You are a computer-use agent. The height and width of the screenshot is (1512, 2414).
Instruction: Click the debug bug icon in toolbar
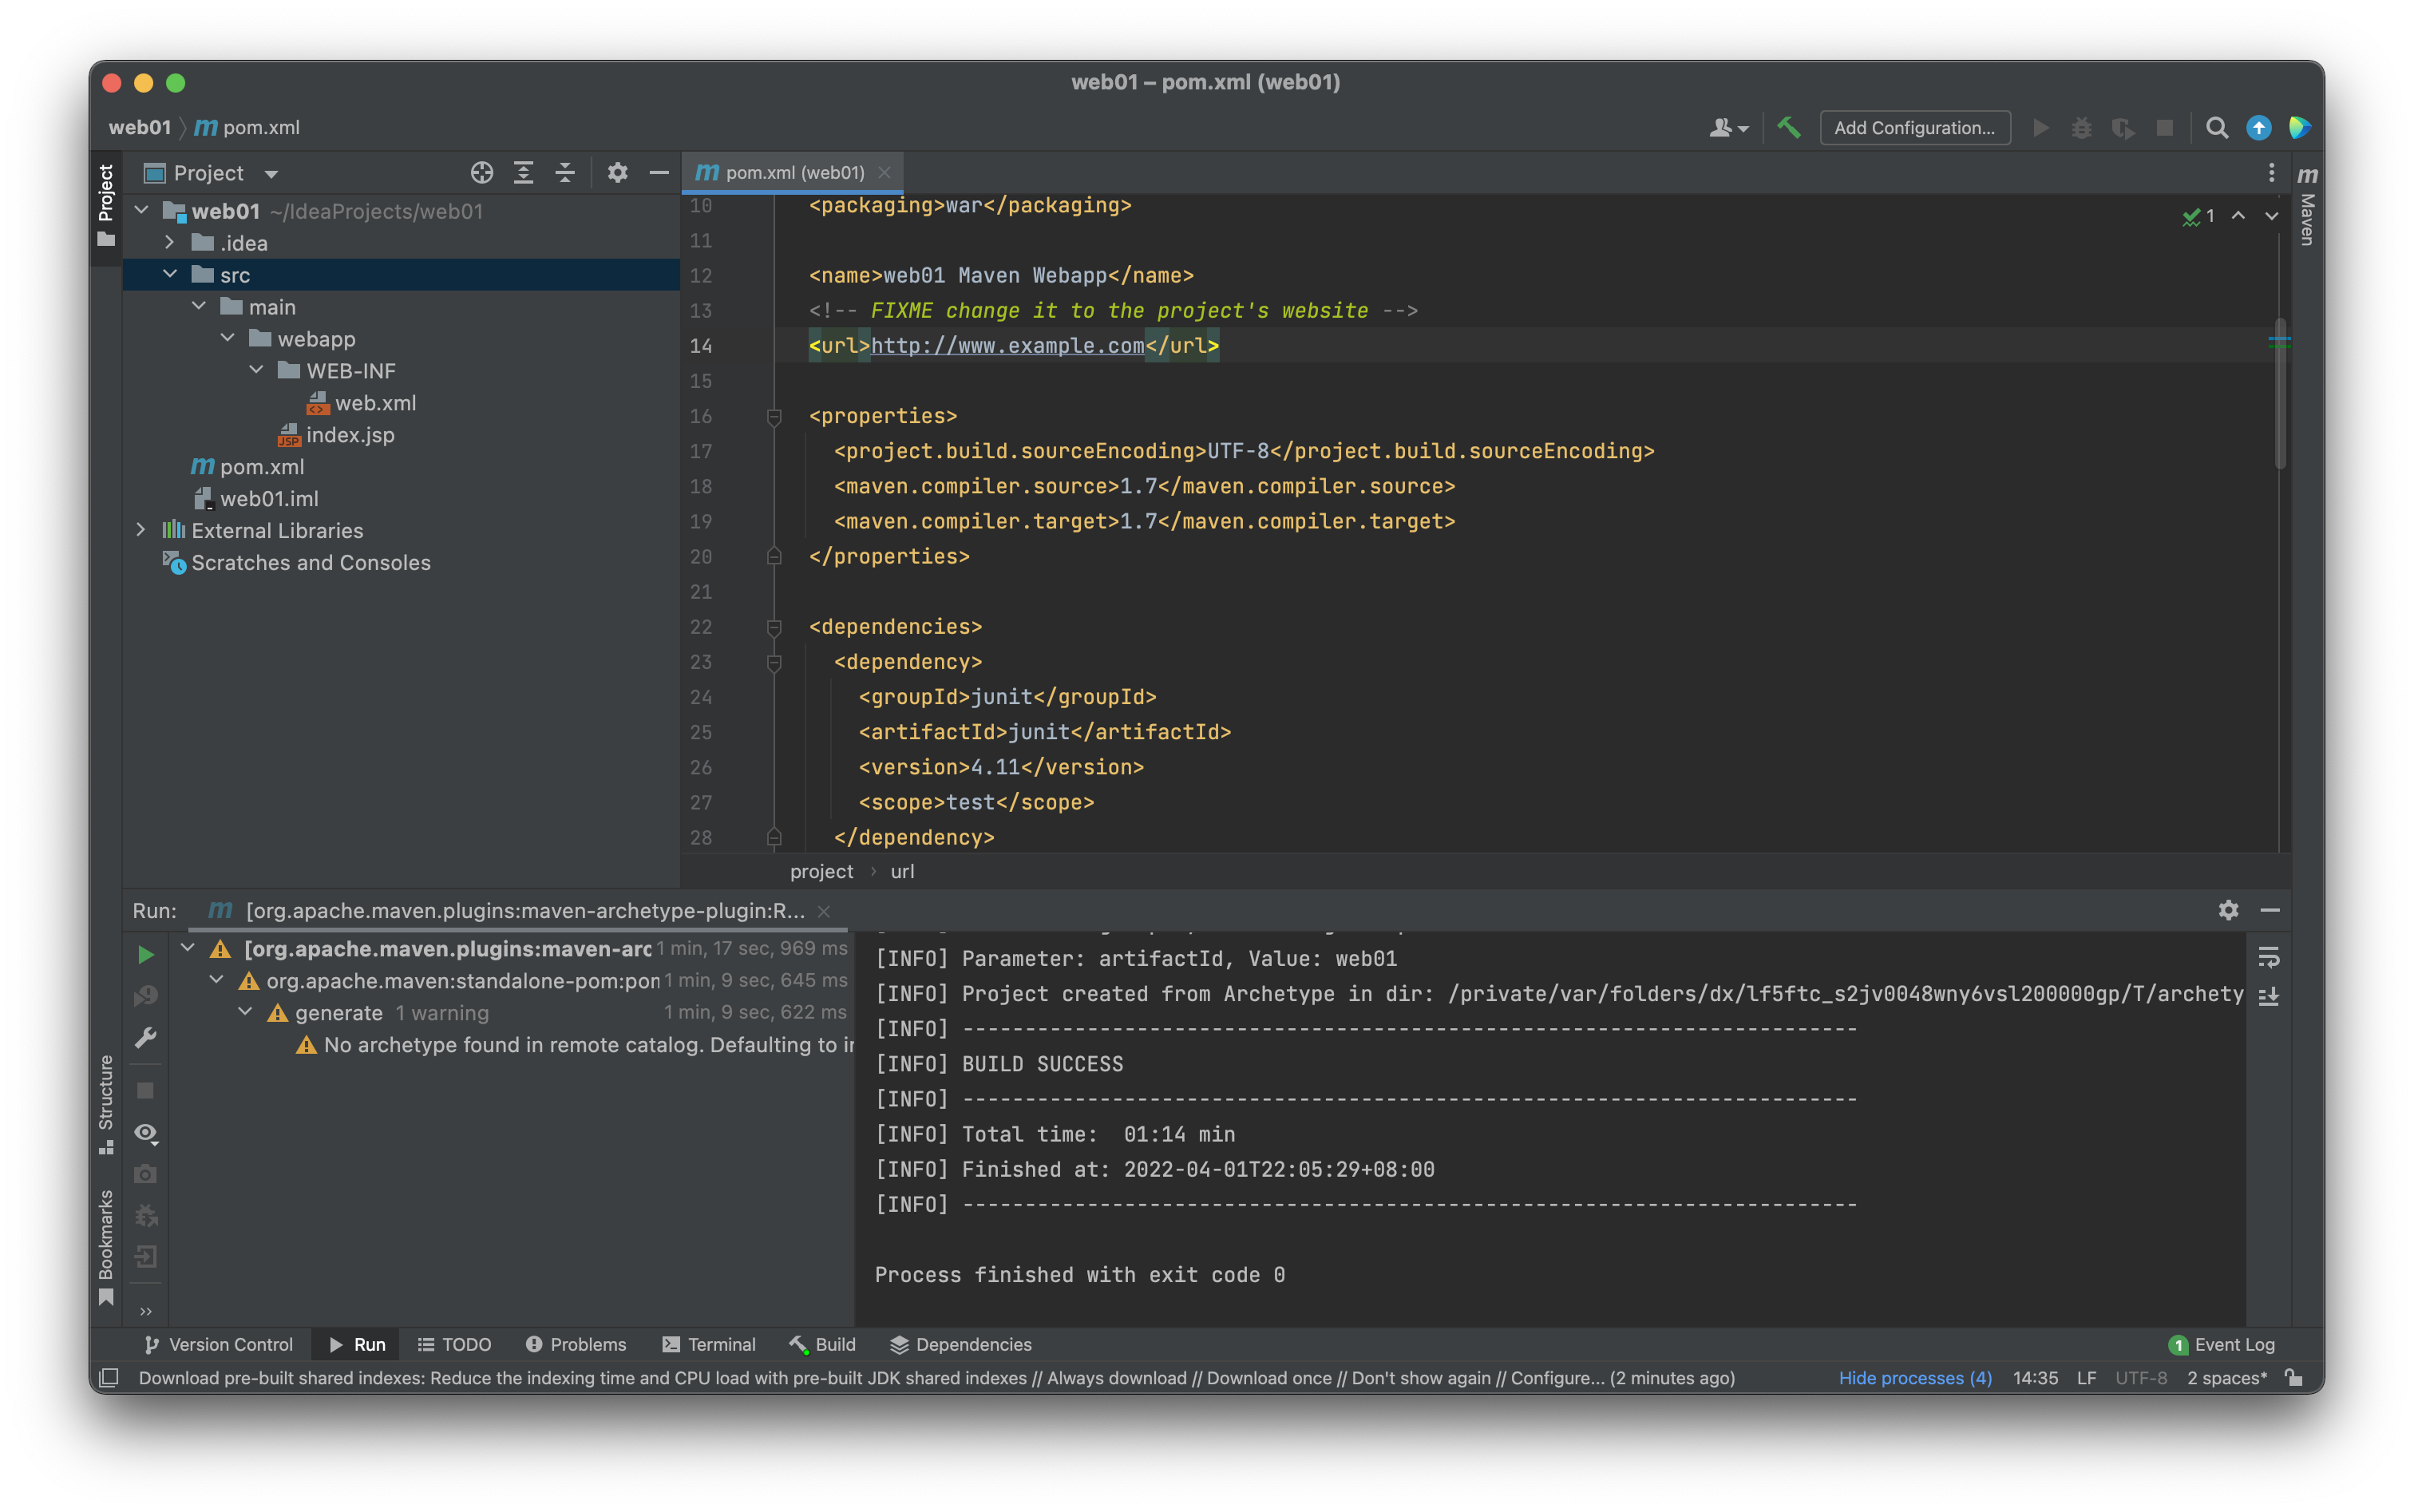(2081, 128)
